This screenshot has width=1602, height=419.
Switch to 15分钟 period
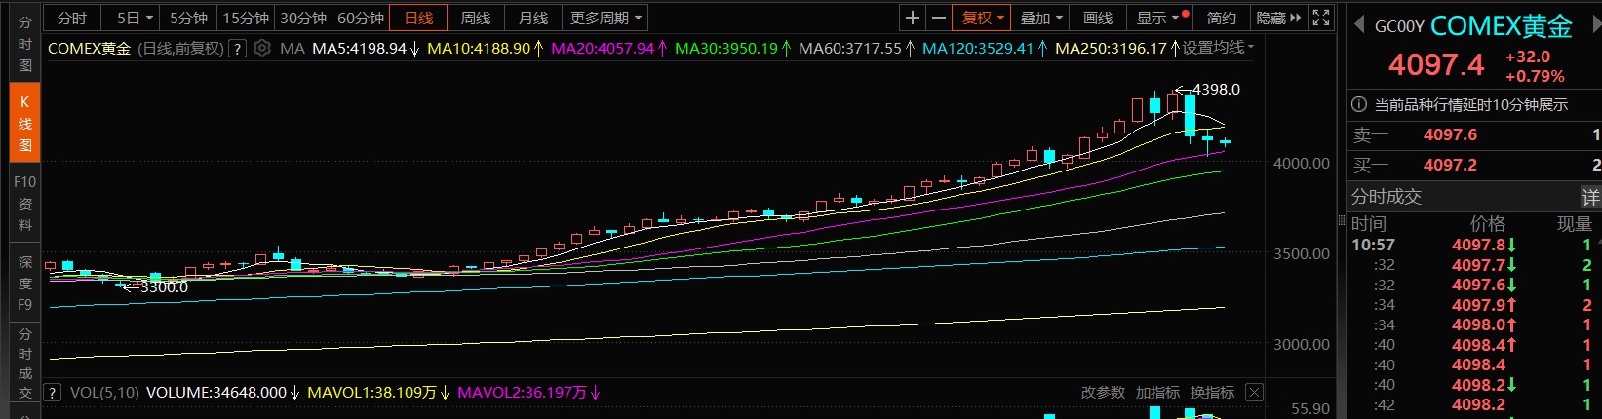246,18
